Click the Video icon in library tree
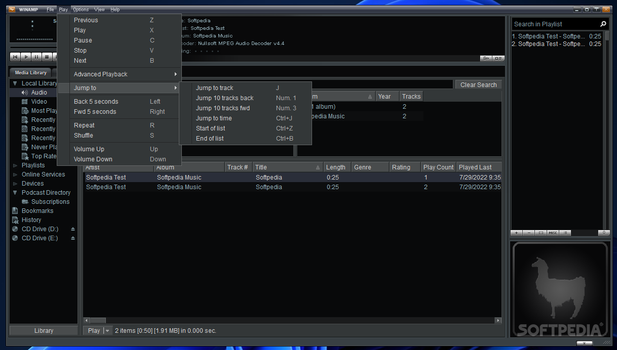Viewport: 617px width, 350px height. (x=25, y=102)
